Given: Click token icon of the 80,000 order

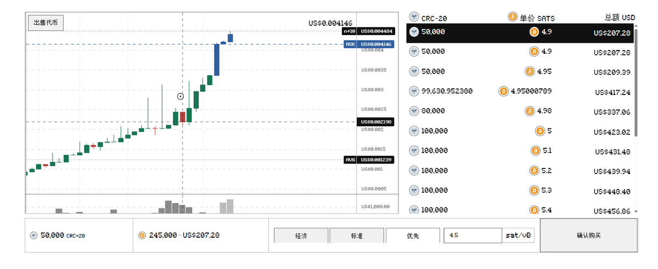Looking at the screenshot, I should 414,111.
